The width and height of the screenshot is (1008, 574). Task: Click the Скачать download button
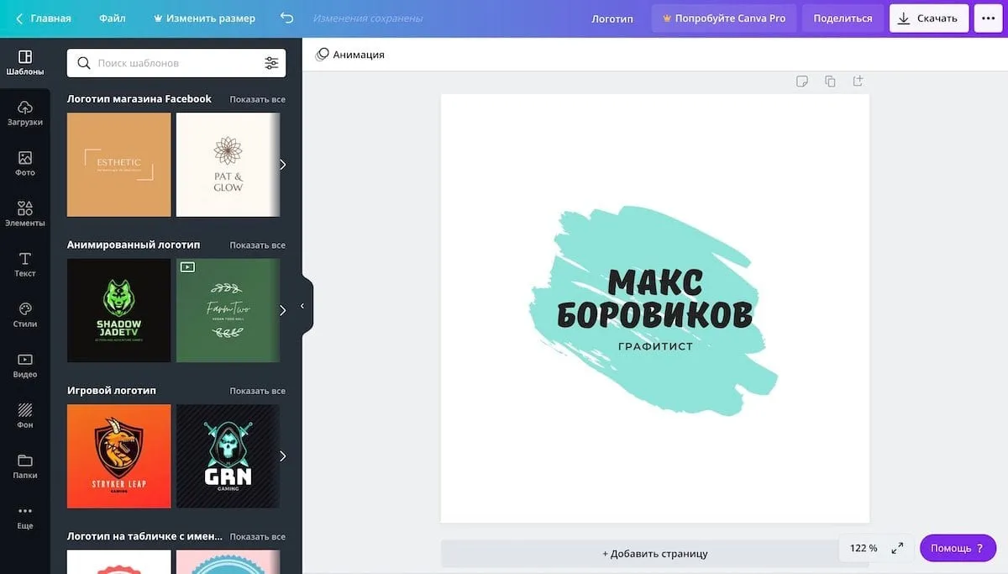point(929,18)
